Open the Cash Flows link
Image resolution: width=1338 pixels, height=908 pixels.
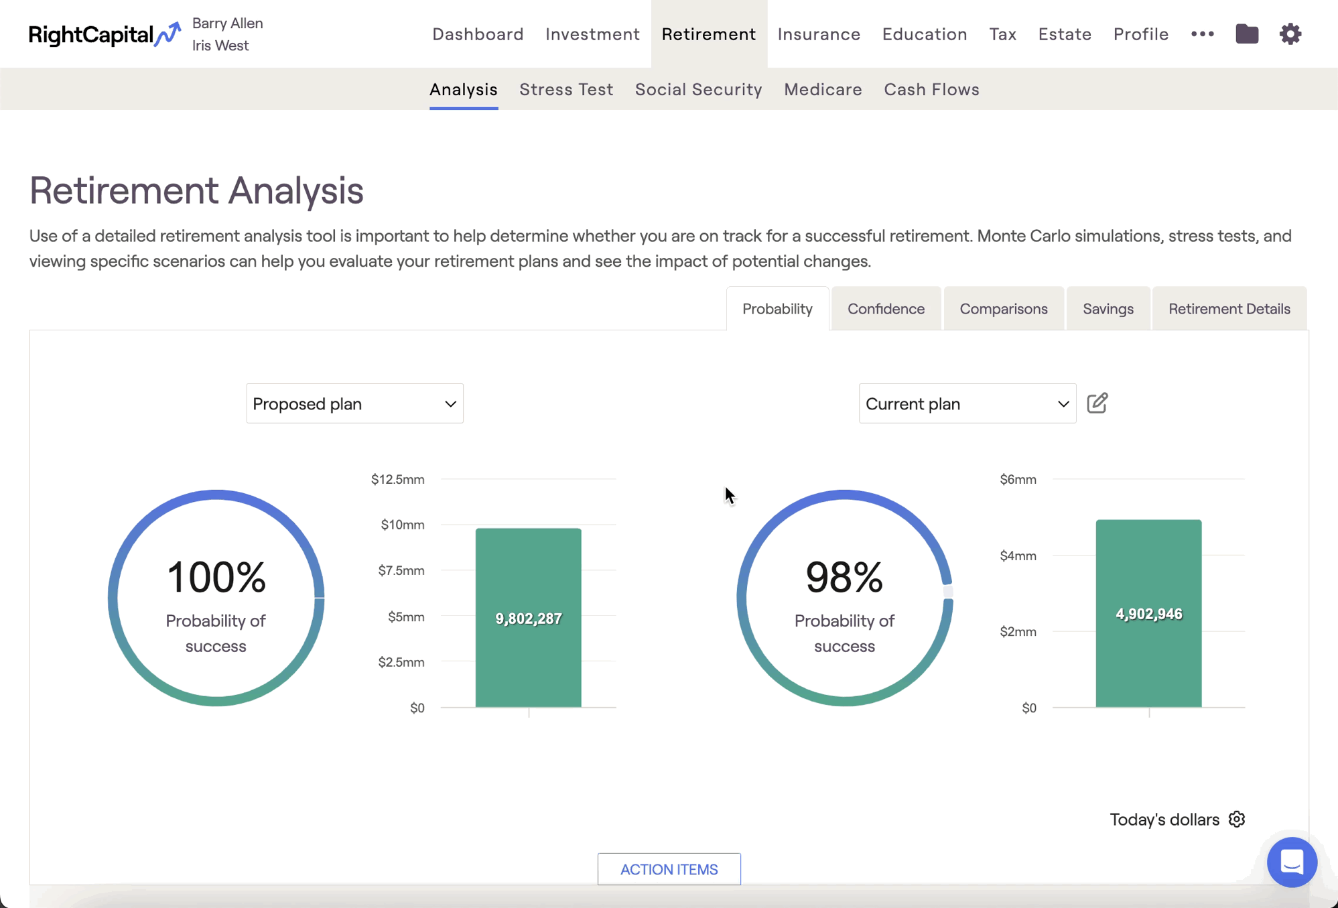[931, 89]
